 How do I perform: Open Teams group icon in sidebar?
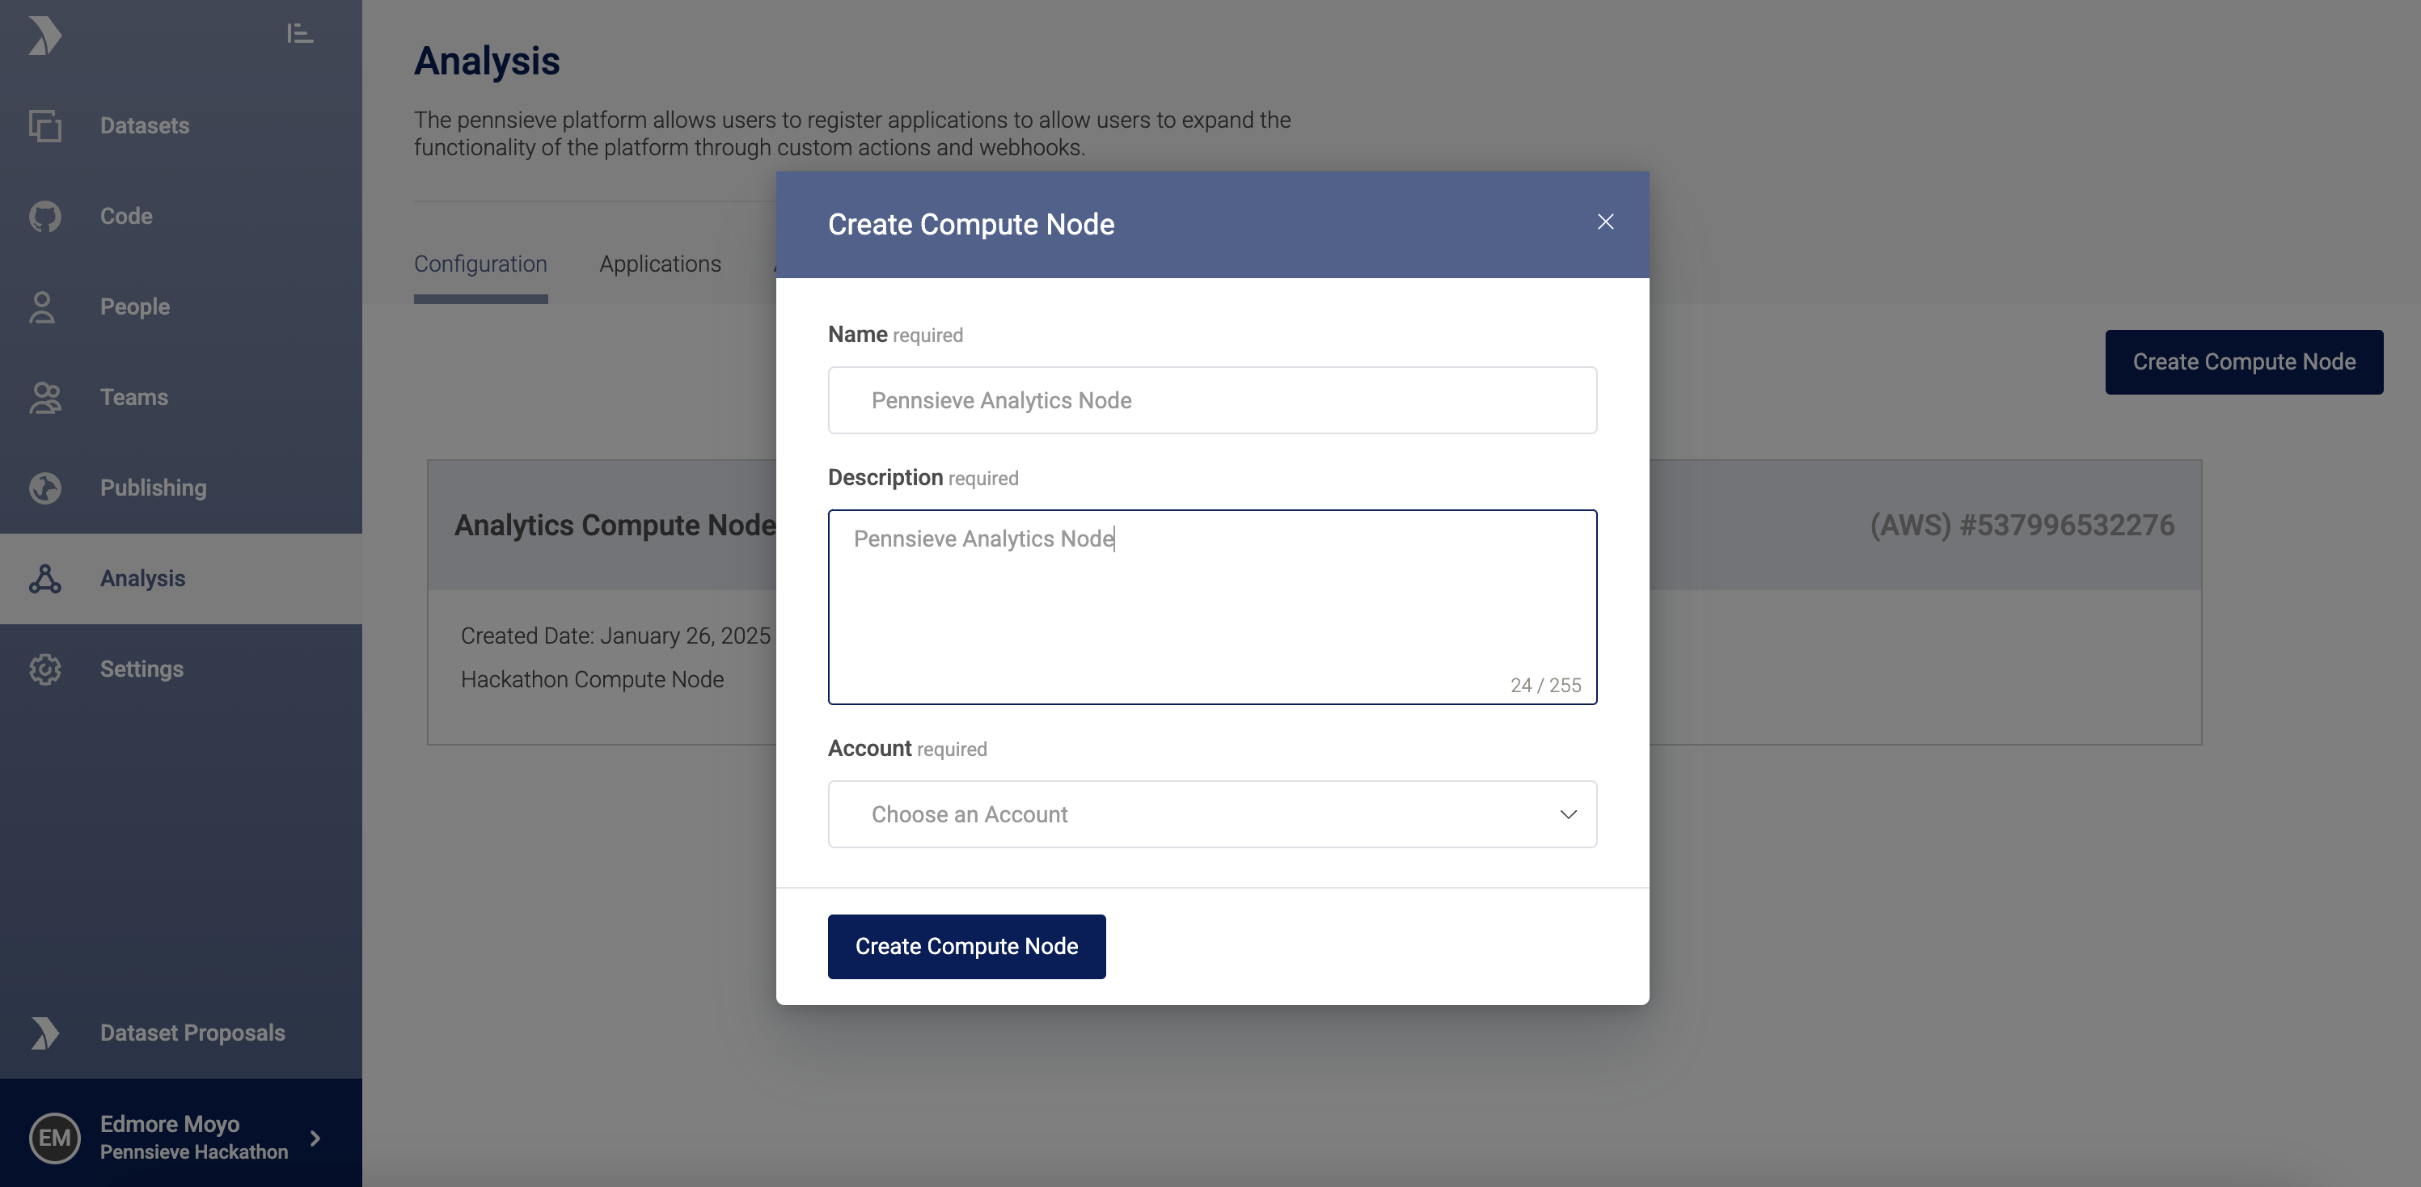tap(44, 398)
